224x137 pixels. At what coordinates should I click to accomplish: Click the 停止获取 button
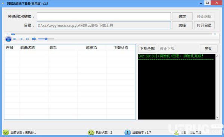(204, 16)
